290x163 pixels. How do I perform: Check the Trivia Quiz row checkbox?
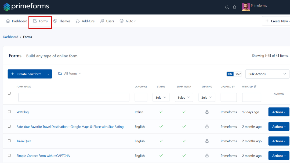coord(9,141)
